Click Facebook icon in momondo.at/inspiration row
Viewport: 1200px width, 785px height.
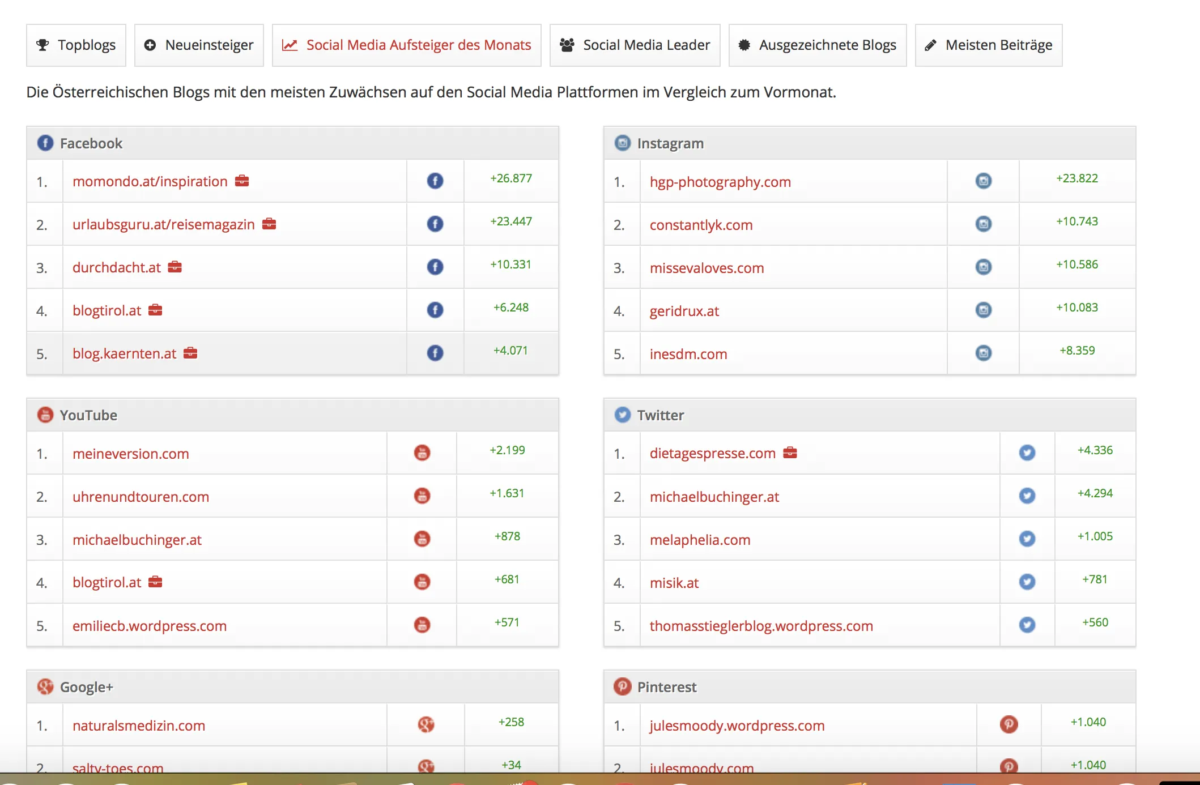click(435, 181)
